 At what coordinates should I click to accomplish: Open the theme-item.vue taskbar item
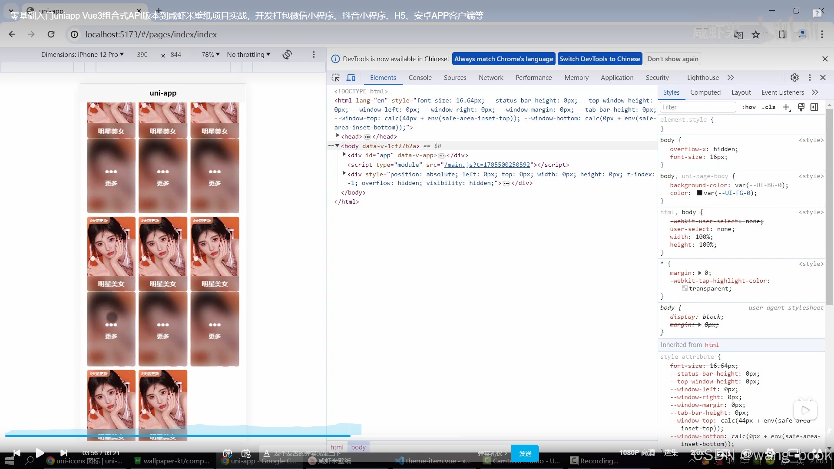[x=434, y=461]
